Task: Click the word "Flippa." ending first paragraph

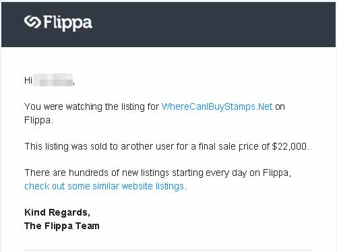Action: pos(38,121)
